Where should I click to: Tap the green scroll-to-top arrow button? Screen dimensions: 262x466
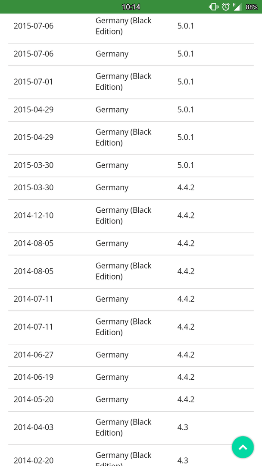pyautogui.click(x=243, y=447)
